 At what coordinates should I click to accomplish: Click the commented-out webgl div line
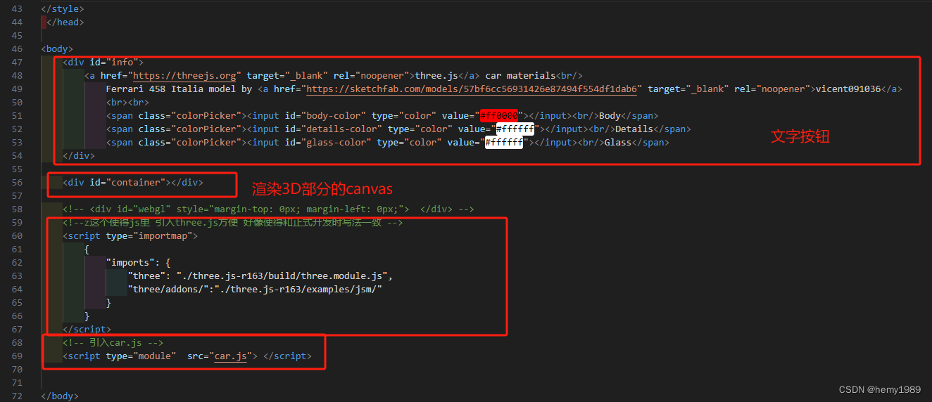point(268,209)
